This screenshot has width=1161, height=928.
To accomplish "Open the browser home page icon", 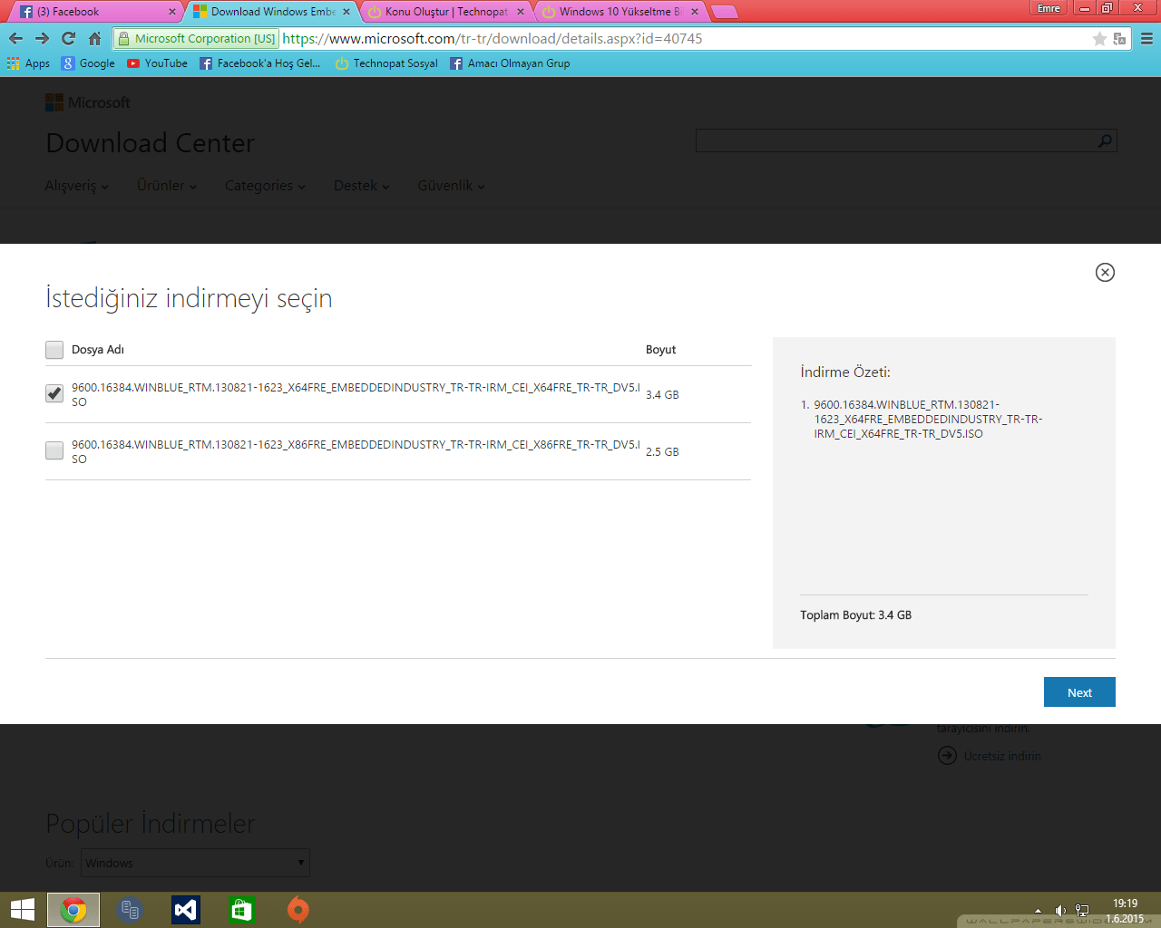I will point(95,38).
